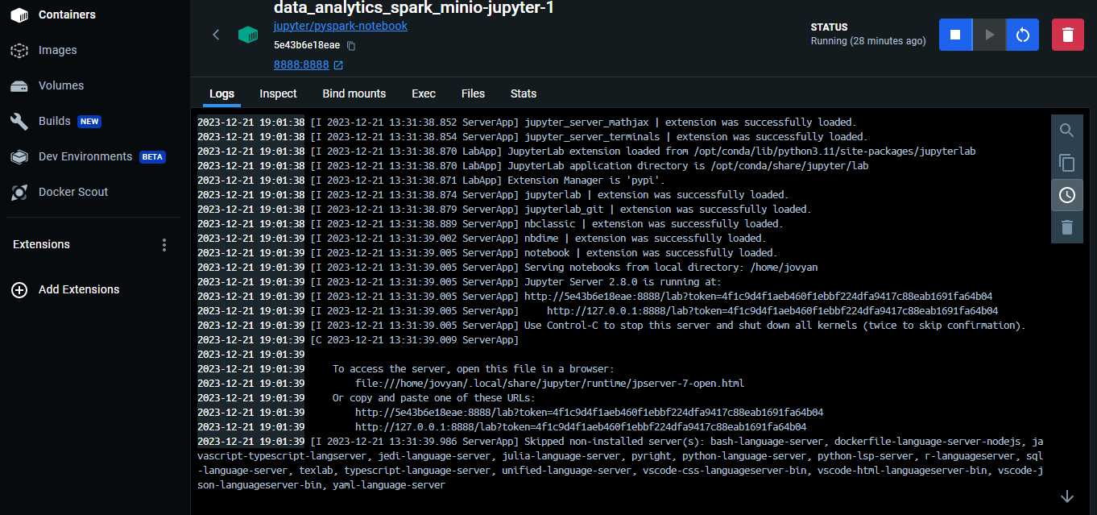Viewport: 1097px width, 515px height.
Task: Switch to the Exec tab
Action: 424,93
